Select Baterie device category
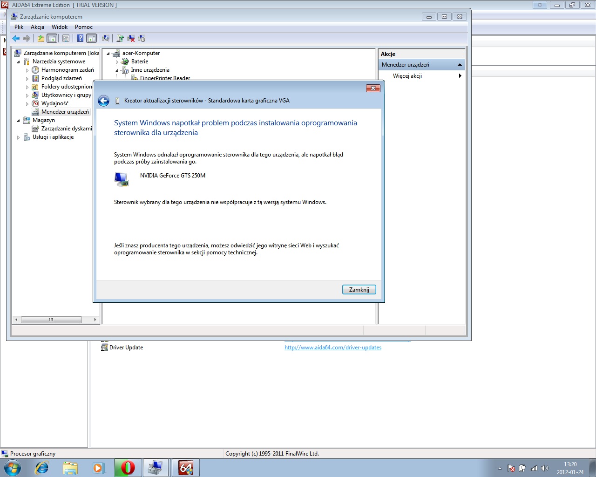This screenshot has width=596, height=477. 140,61
